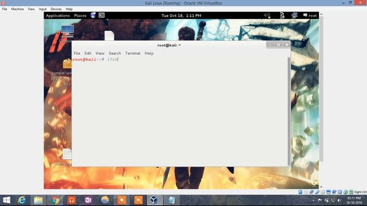Open the VirtualBox View menu
367x206 pixels.
pos(31,9)
